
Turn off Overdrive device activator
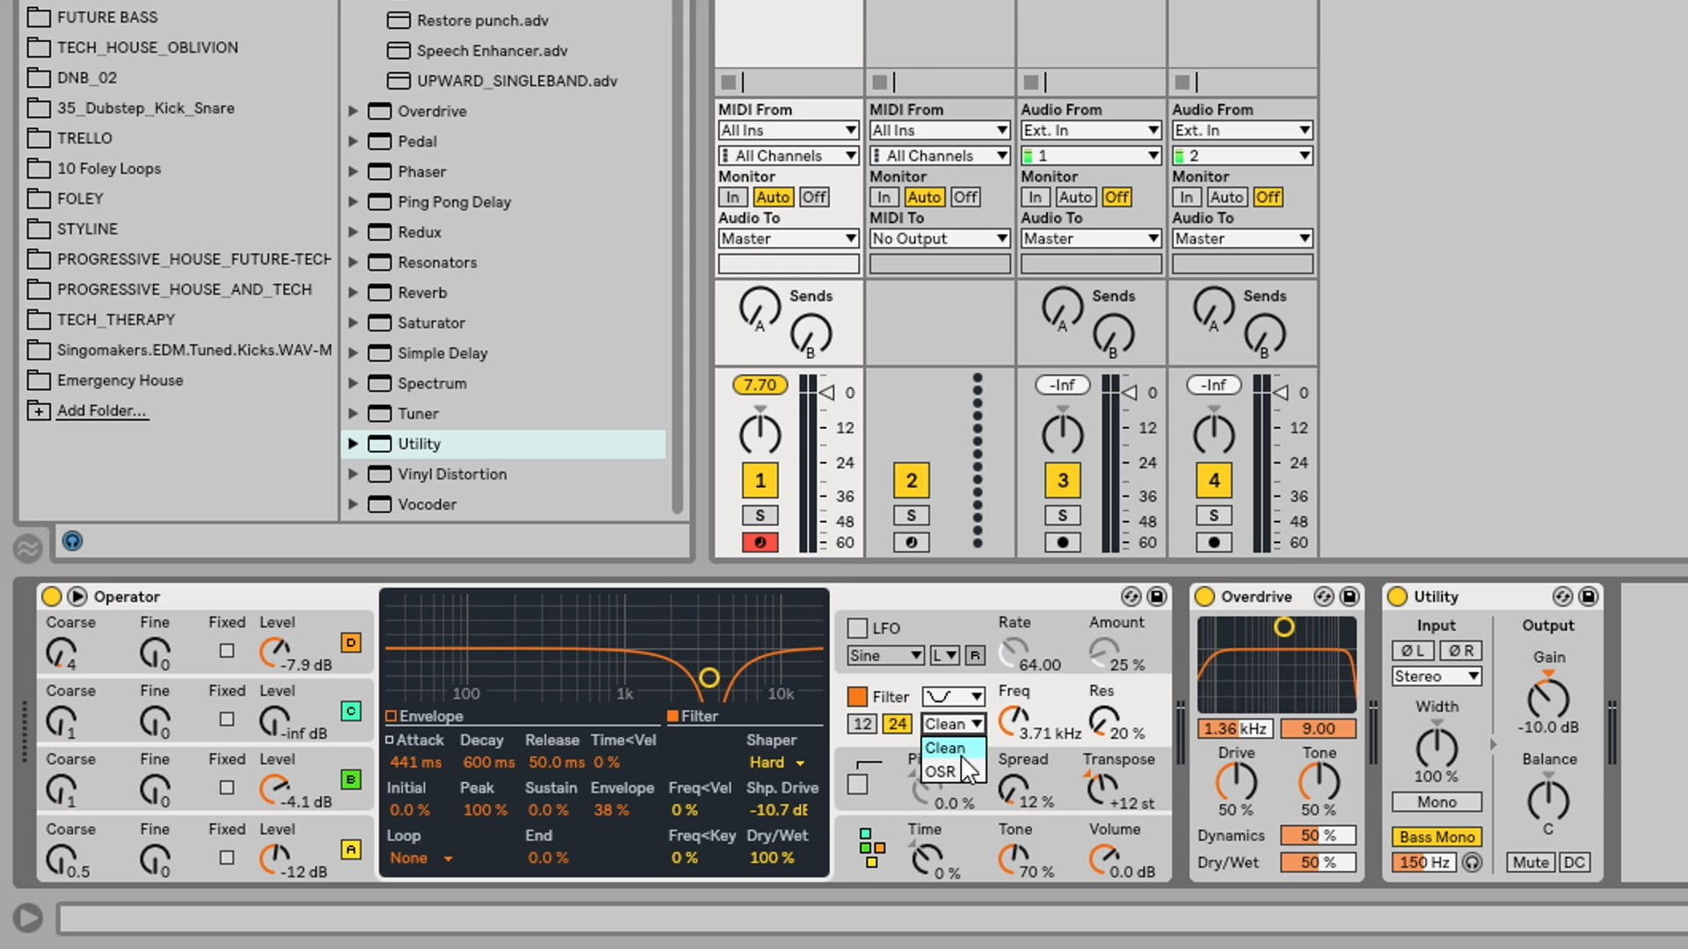coord(1204,597)
